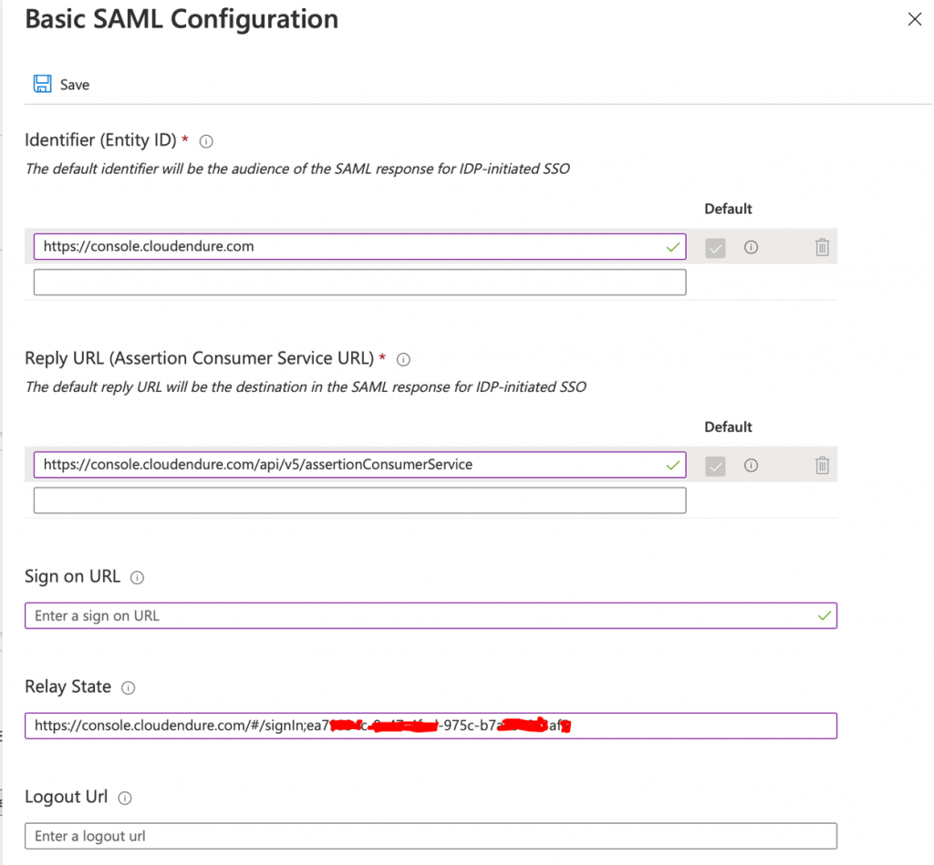This screenshot has width=934, height=865.
Task: Click the Logout url input box
Action: coord(431,836)
